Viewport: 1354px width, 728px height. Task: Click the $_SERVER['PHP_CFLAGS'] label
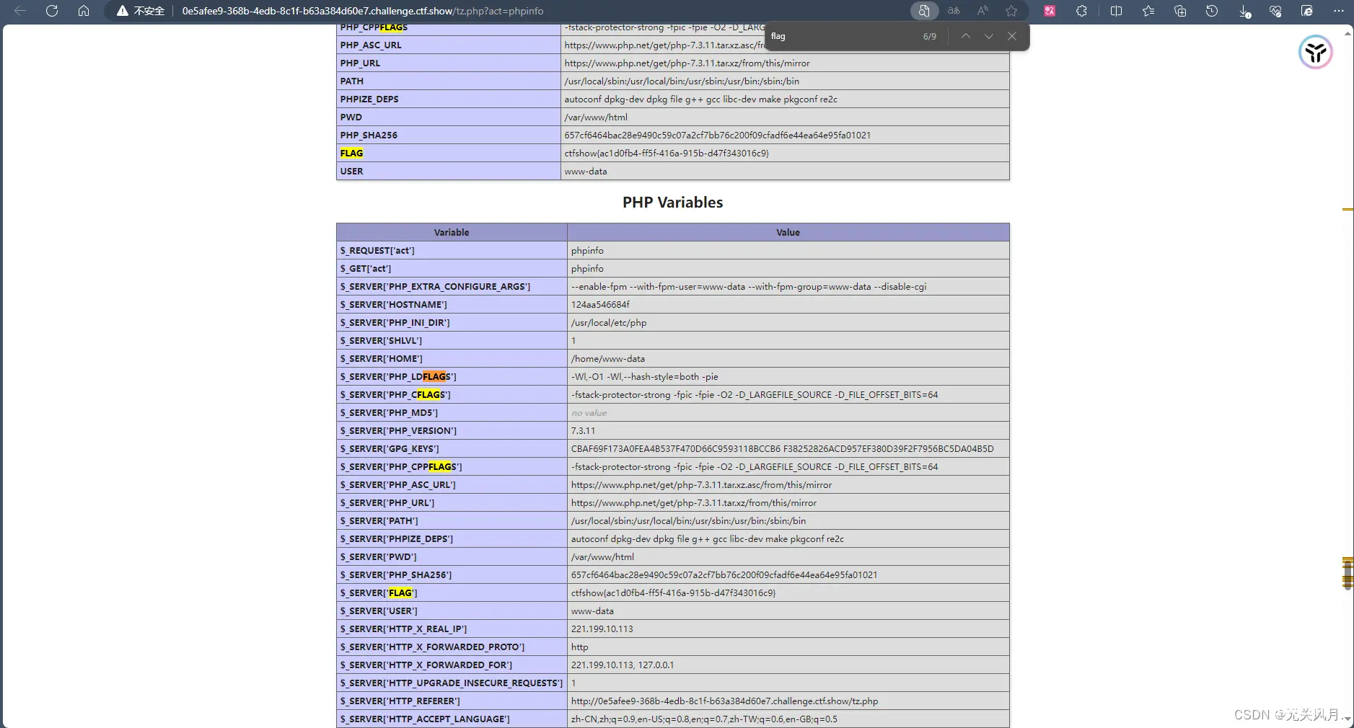395,394
